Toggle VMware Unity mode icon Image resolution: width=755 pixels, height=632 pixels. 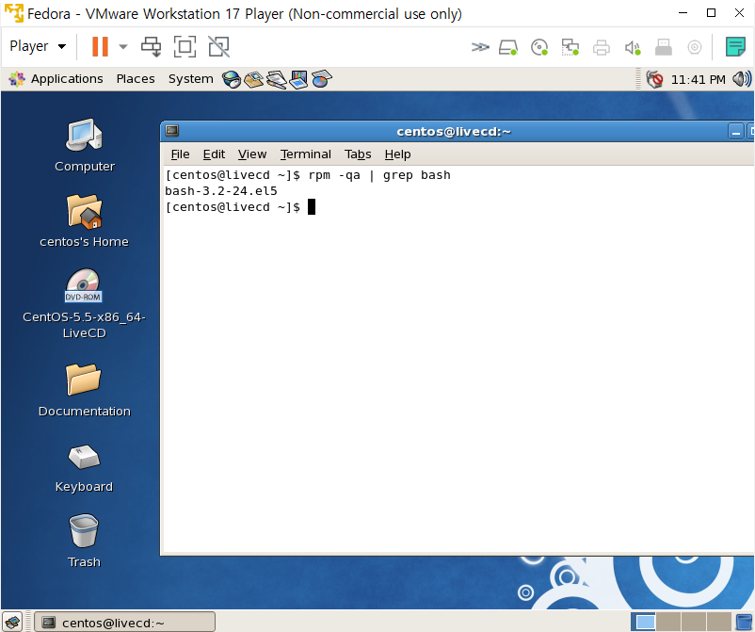pyautogui.click(x=218, y=47)
